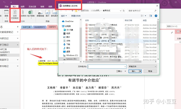Select Windows (C:) drive

tap(71, 55)
